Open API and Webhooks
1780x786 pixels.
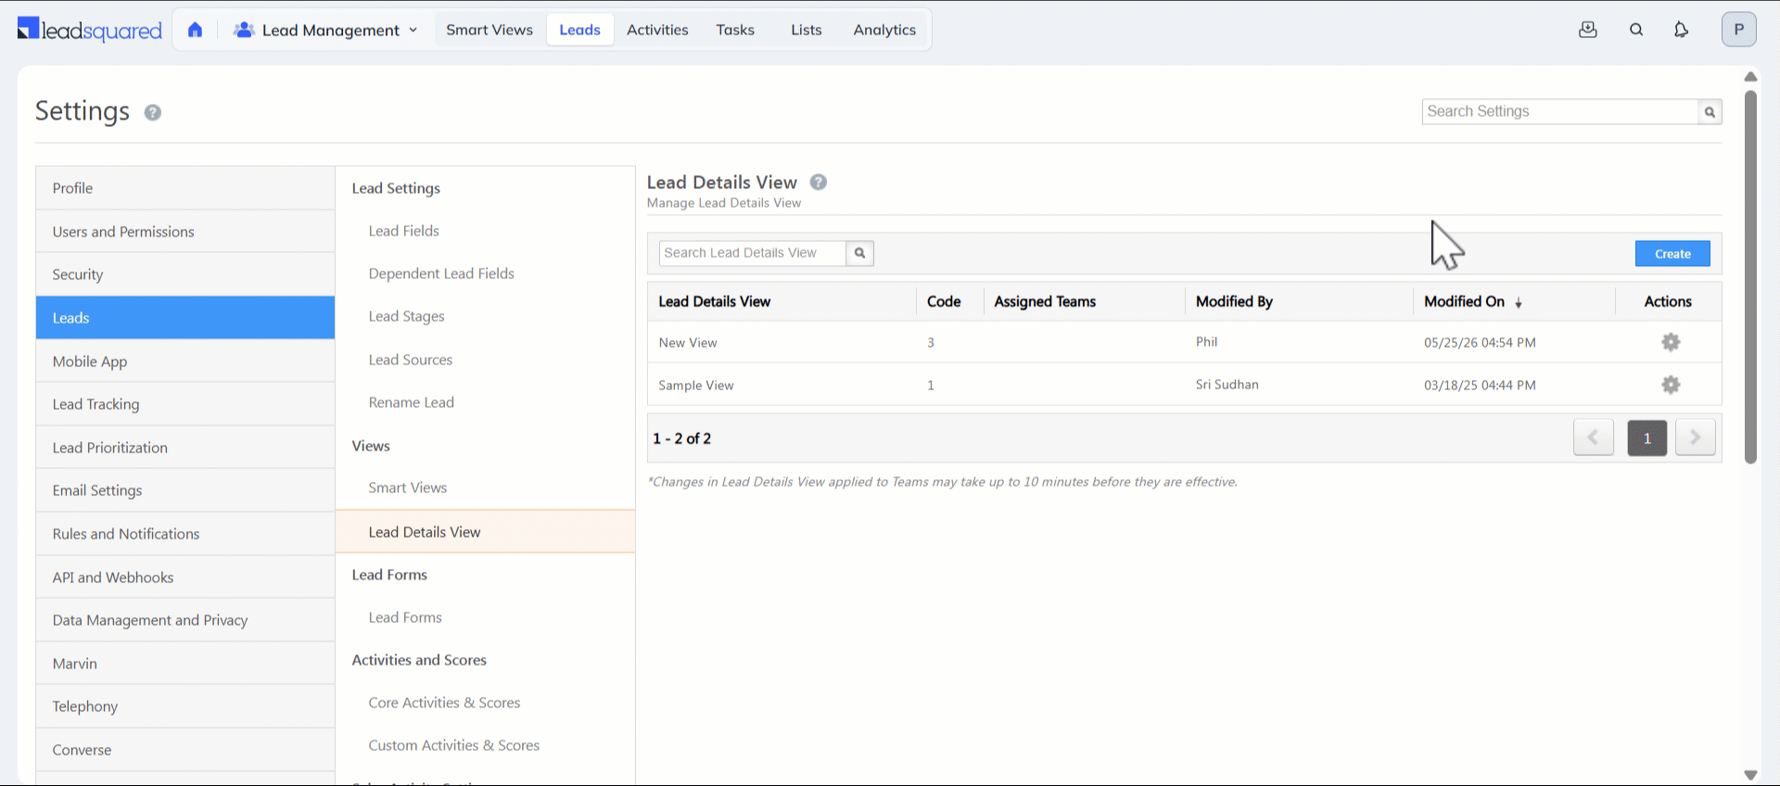click(185, 577)
